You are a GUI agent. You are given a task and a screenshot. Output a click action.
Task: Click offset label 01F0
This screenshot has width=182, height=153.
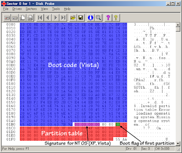click(11, 139)
